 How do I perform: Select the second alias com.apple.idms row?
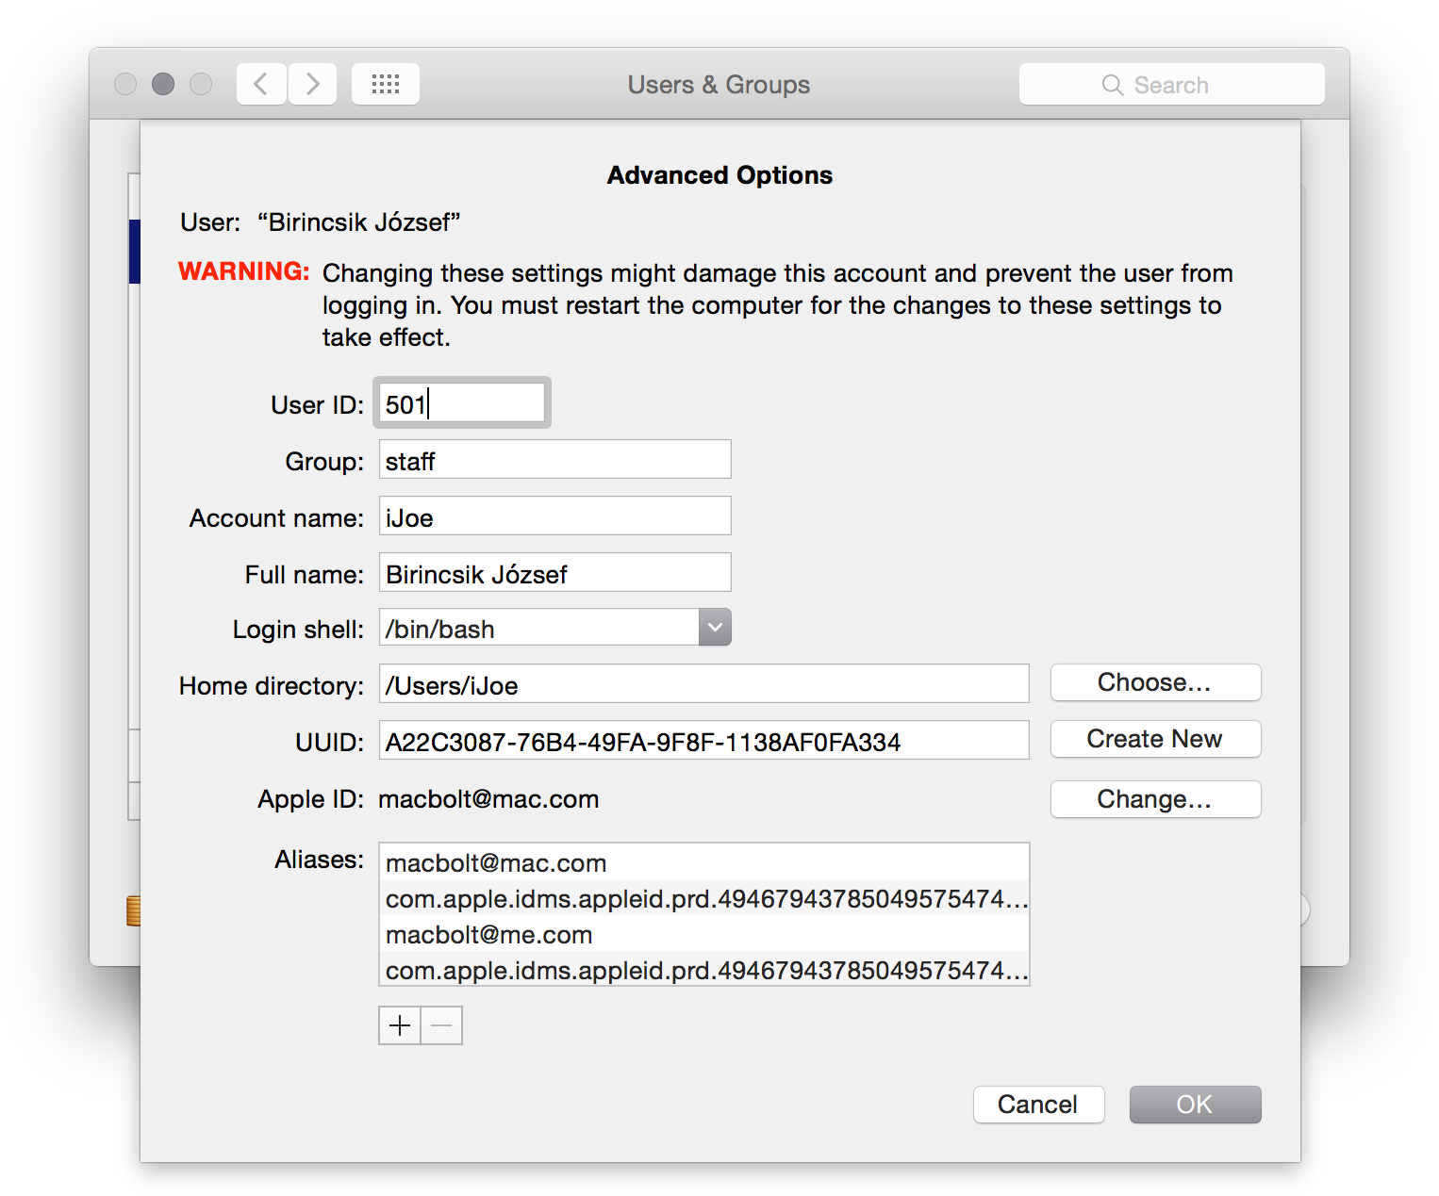(x=703, y=898)
